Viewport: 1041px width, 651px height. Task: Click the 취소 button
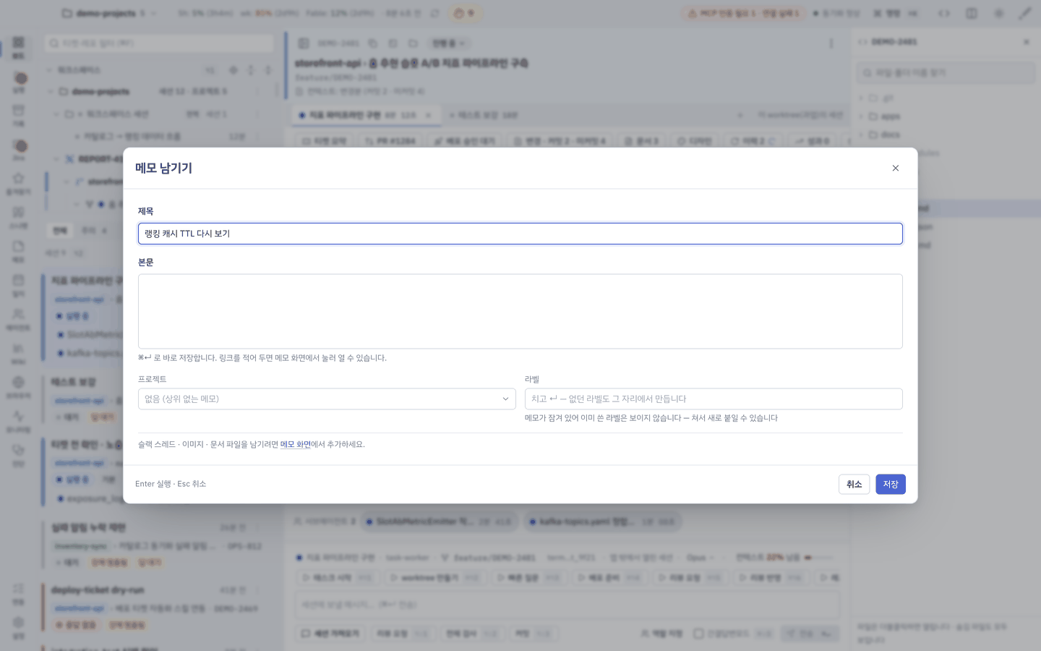pos(854,484)
